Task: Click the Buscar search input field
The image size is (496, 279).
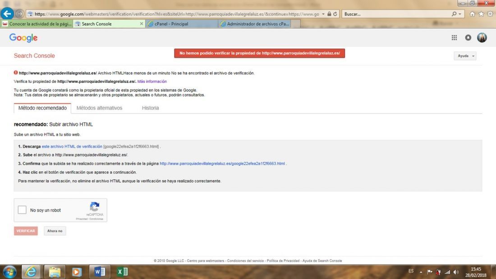Action: (x=397, y=14)
